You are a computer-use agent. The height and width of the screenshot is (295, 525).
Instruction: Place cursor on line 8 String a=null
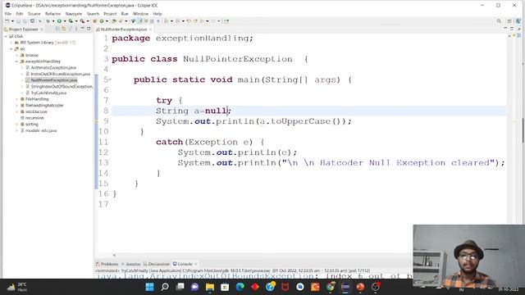point(194,111)
